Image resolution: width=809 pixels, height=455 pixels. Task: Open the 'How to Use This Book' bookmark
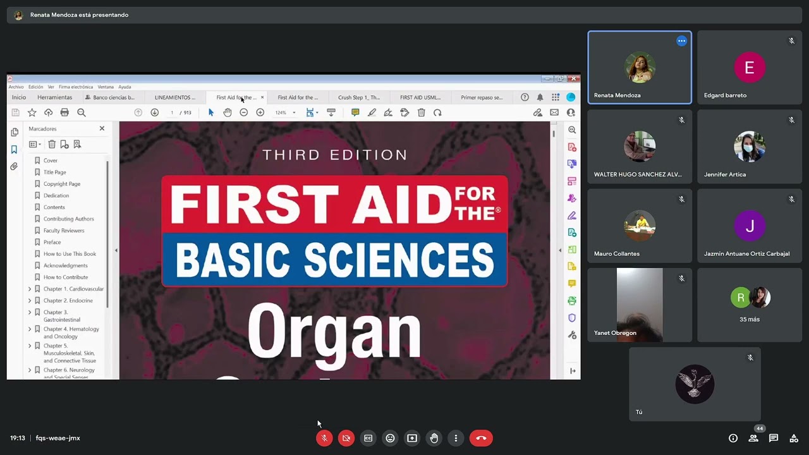[x=70, y=254]
